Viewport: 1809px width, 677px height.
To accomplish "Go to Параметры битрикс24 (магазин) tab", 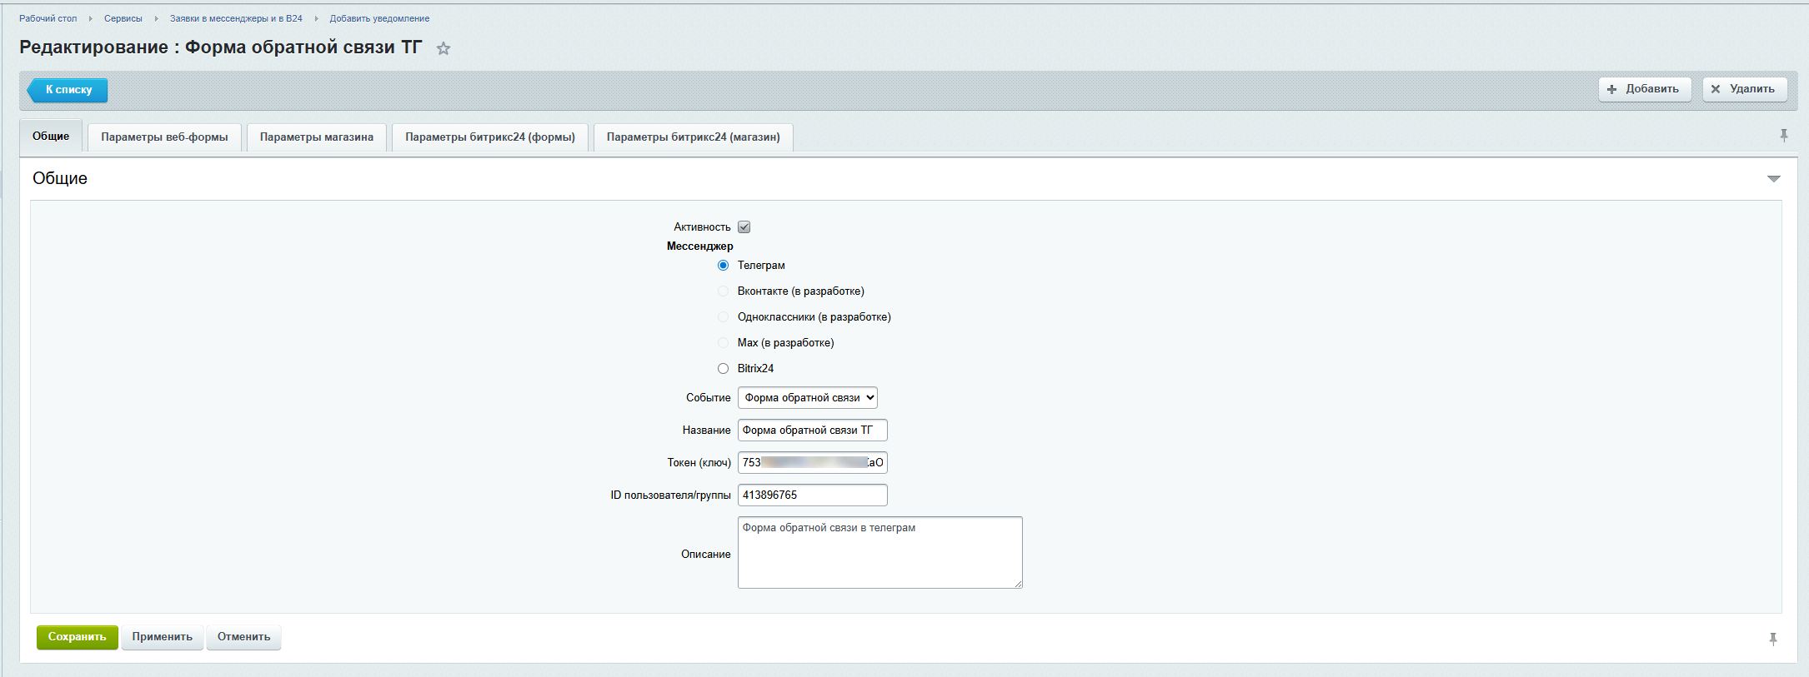I will pyautogui.click(x=693, y=137).
